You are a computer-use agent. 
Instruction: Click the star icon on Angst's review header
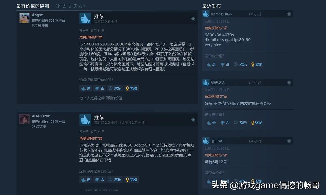click(x=193, y=19)
